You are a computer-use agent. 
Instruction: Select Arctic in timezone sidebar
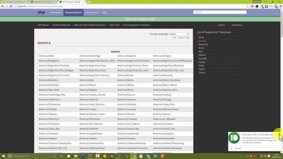[201, 48]
